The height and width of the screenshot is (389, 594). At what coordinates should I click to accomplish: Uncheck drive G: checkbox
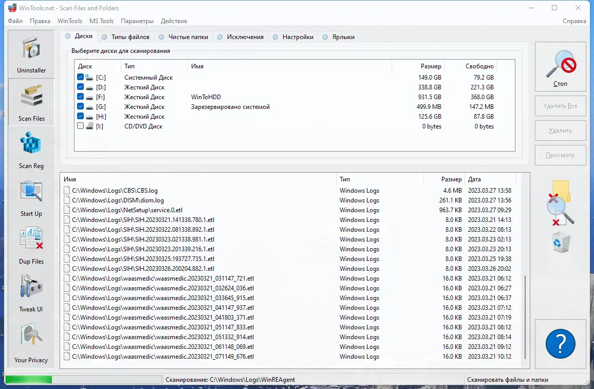80,106
